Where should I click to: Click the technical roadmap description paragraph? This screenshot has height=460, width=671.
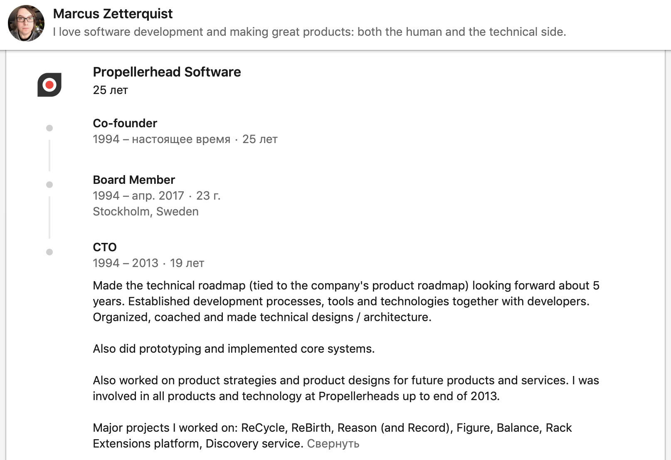(x=346, y=301)
